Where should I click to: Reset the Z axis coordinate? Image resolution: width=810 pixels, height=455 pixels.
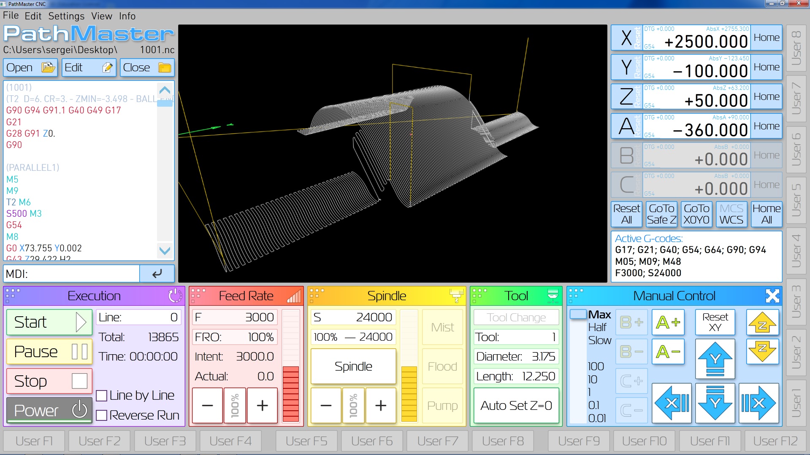pyautogui.click(x=637, y=97)
